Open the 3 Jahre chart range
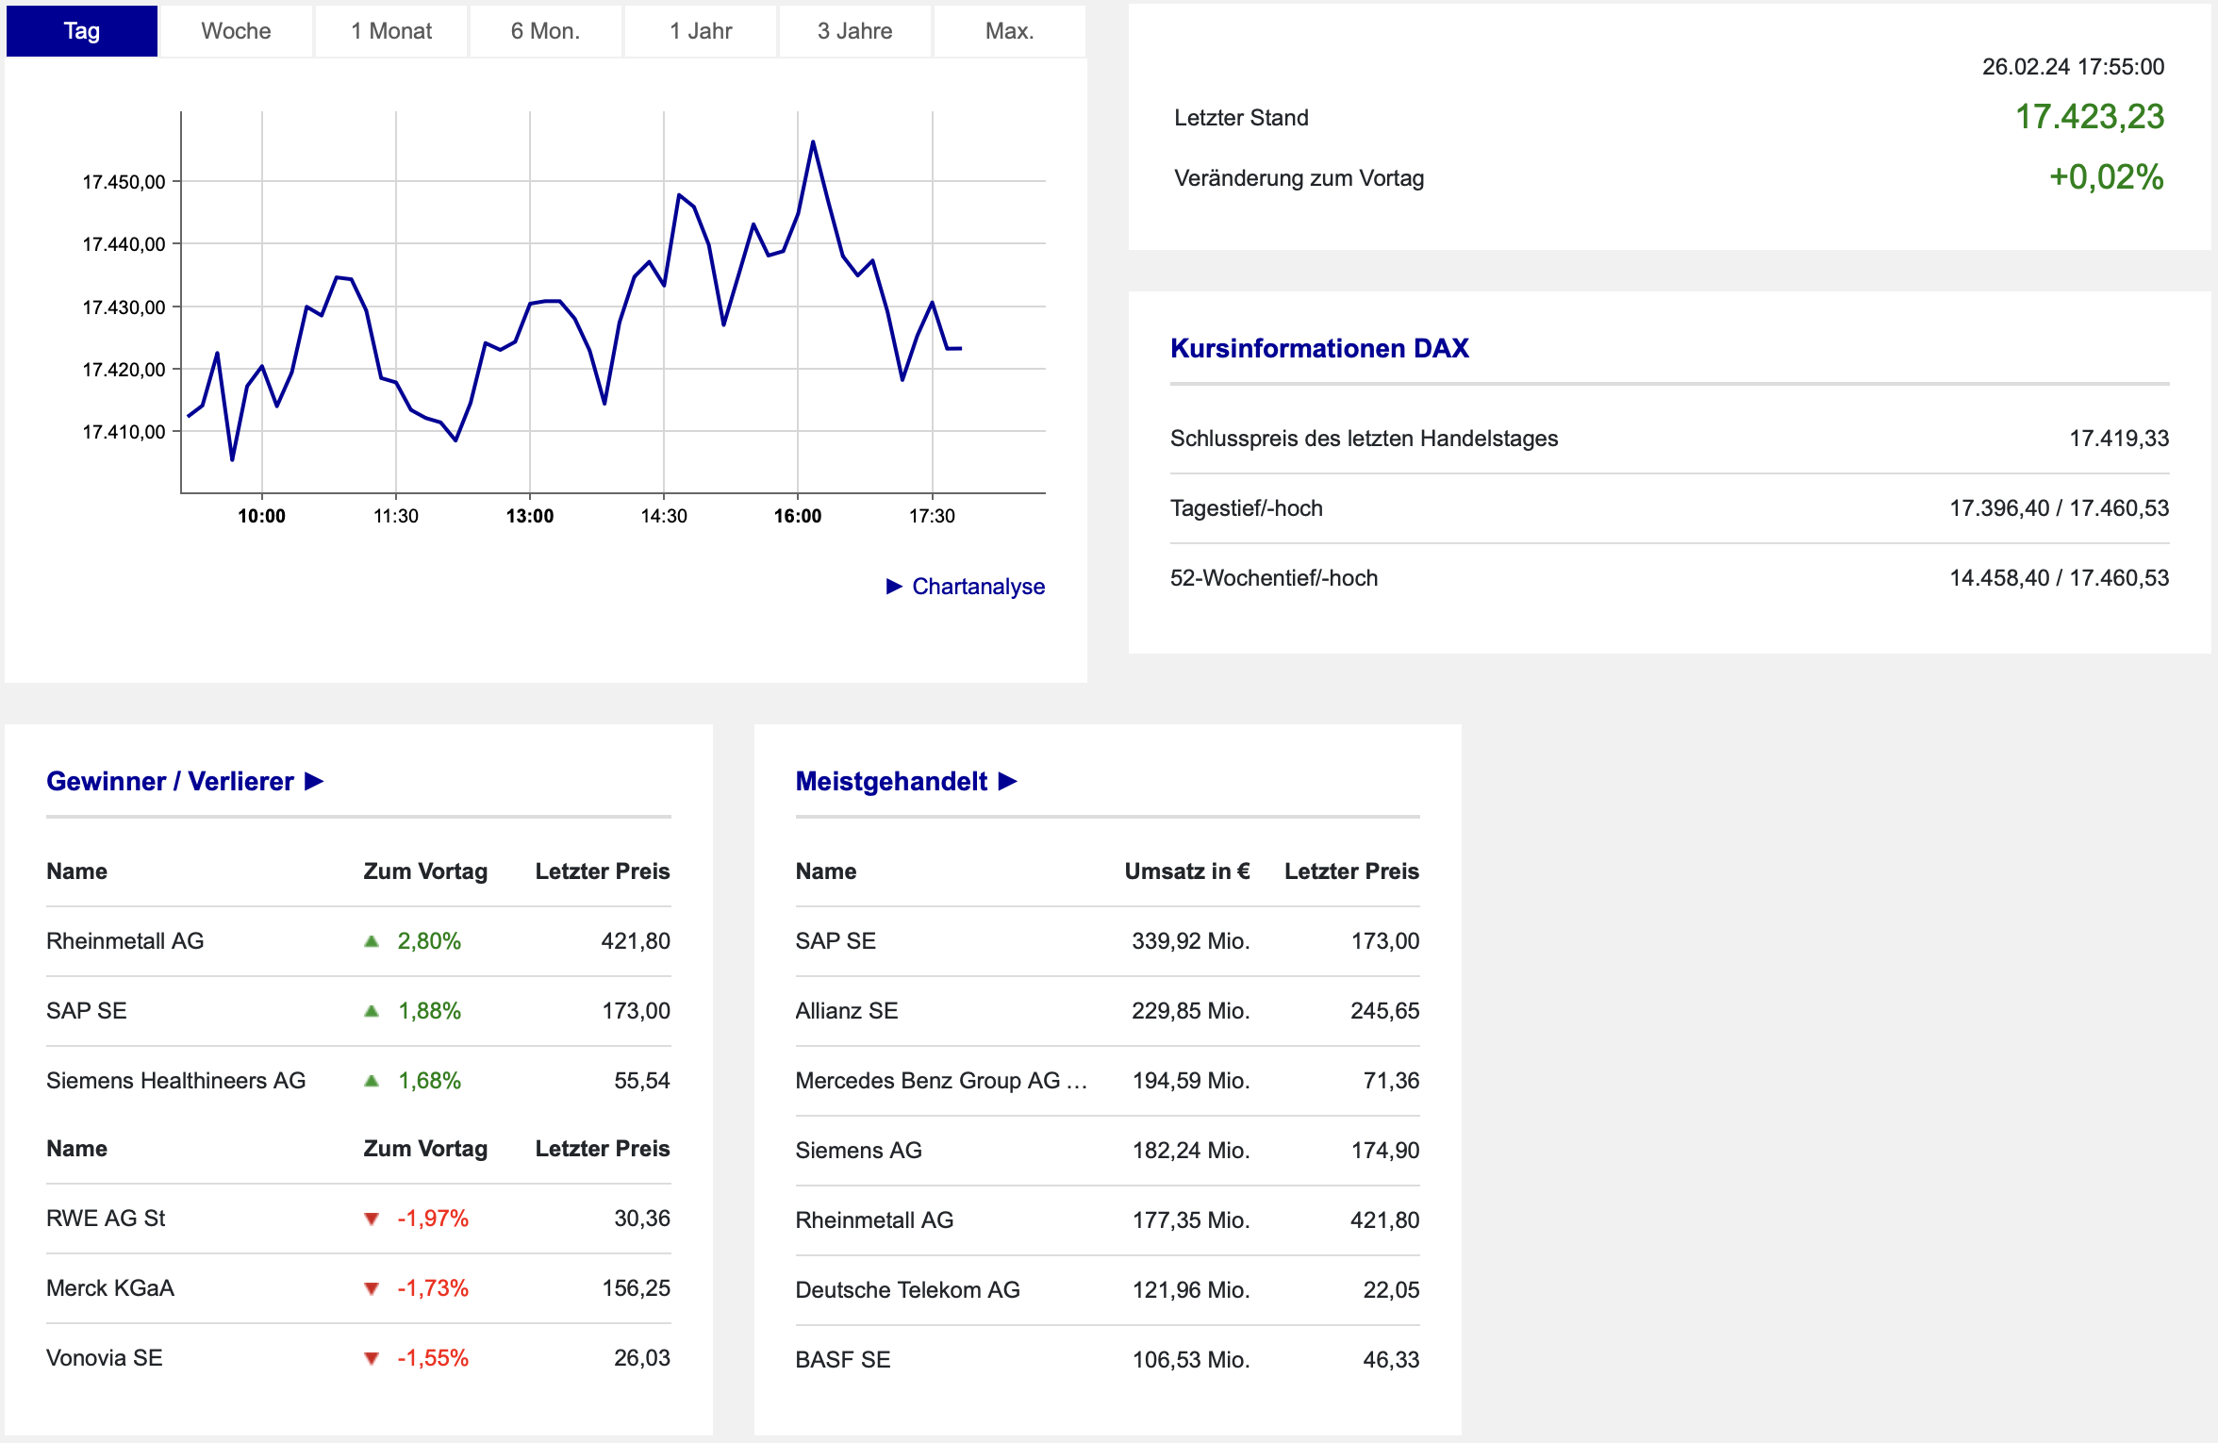Image resolution: width=2218 pixels, height=1443 pixels. pyautogui.click(x=854, y=31)
